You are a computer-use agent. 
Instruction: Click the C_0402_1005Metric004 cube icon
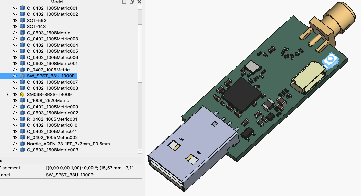click(22, 45)
